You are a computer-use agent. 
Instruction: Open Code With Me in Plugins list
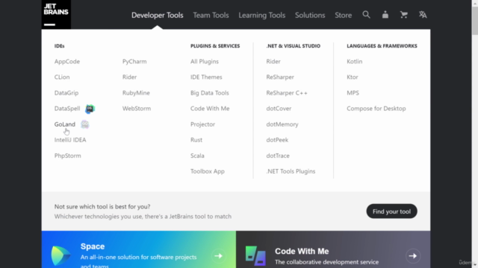click(x=210, y=109)
